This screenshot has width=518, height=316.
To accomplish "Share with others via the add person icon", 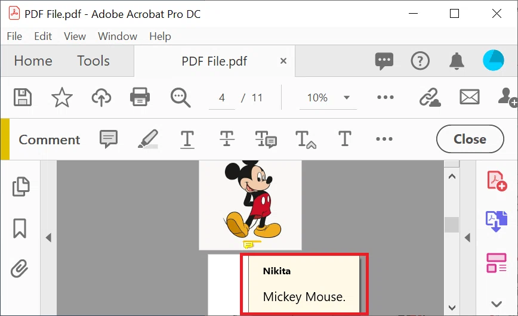I will click(508, 97).
